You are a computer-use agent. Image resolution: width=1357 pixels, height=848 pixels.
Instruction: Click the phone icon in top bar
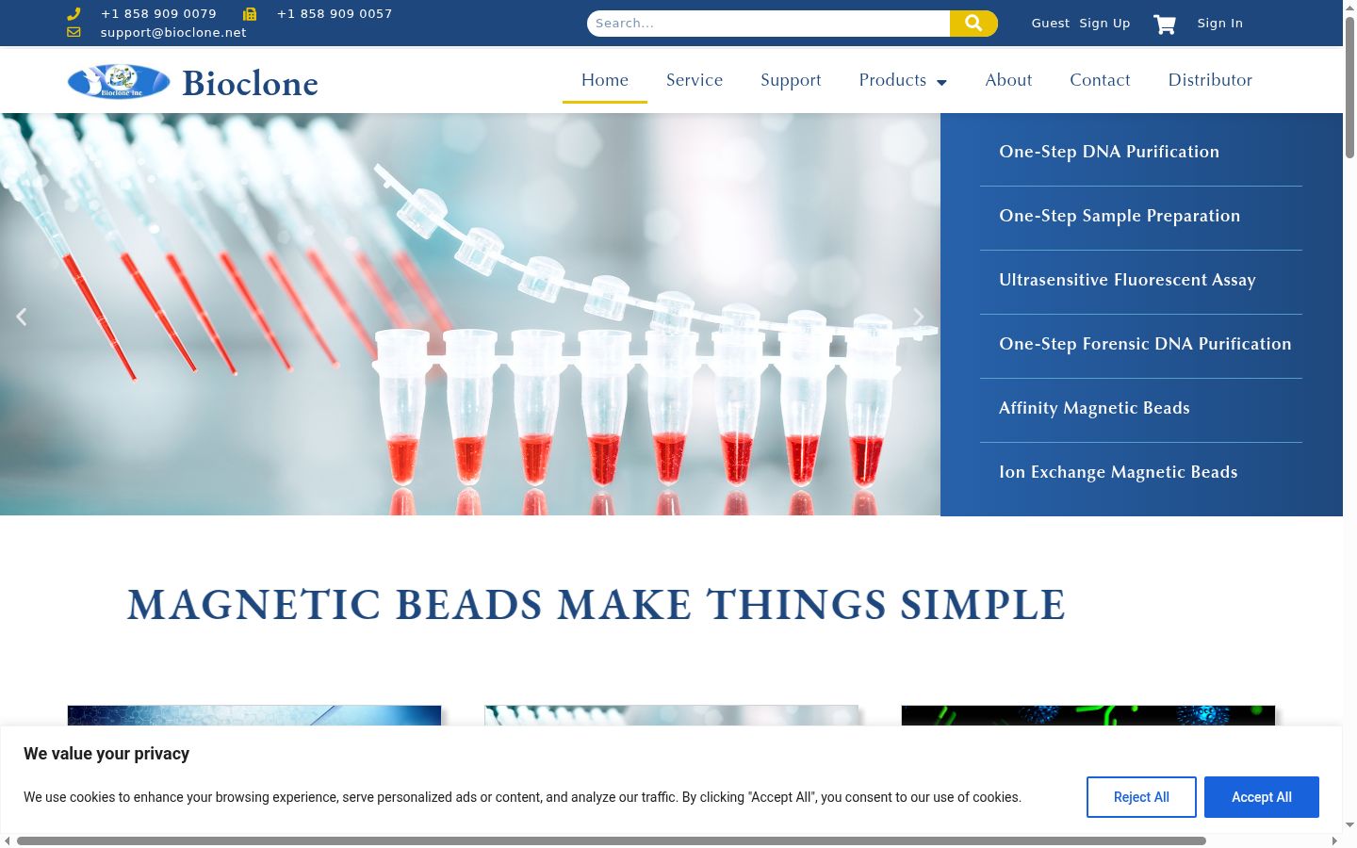click(74, 14)
